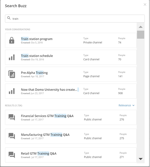Click chat bubbles icon for Manufacturing GTM Training
The image size is (150, 167).
[12, 136]
